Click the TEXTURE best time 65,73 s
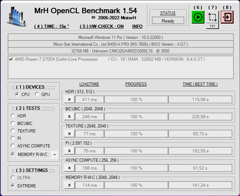 coord(200,134)
